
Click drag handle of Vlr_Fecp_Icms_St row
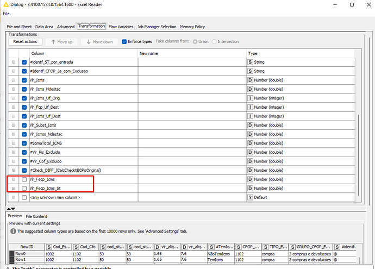tap(14, 189)
